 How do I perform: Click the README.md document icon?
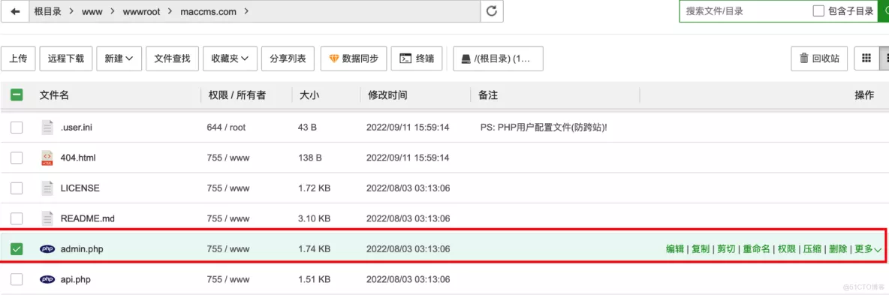coord(47,218)
